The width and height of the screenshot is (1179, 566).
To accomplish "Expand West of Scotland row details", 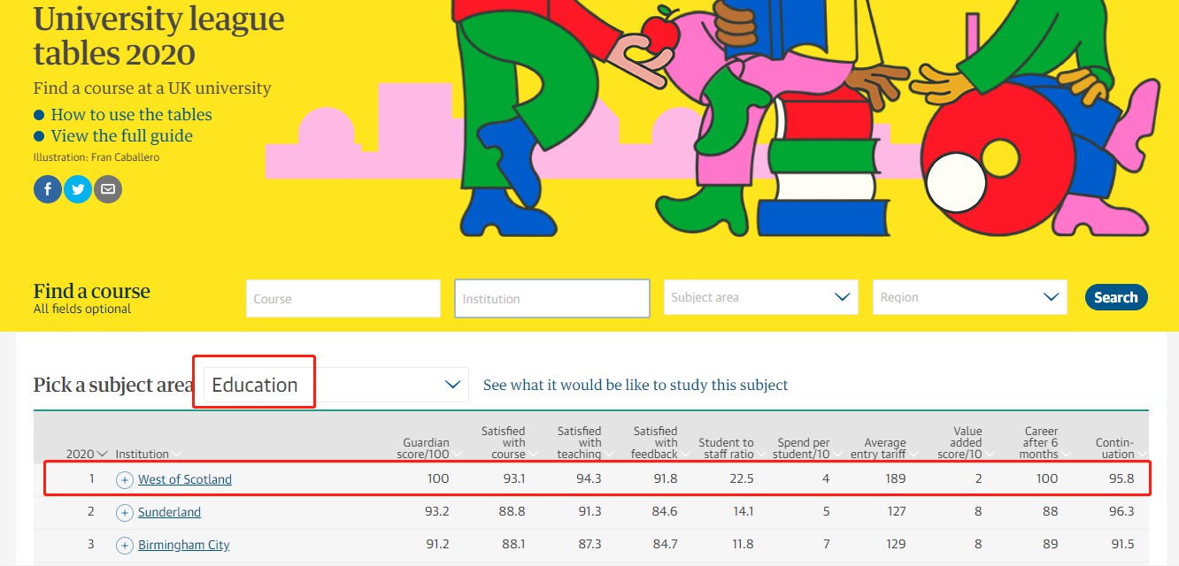I will (125, 480).
